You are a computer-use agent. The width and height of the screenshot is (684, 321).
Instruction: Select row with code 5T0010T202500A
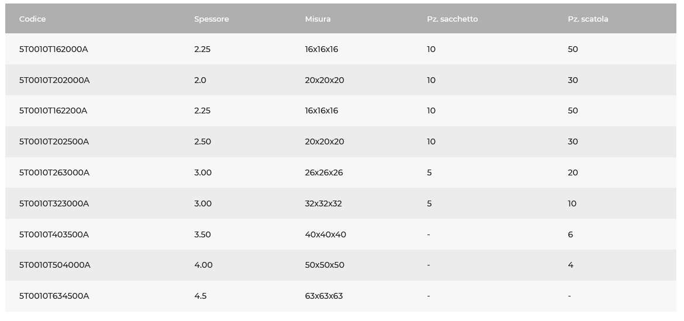click(x=341, y=141)
